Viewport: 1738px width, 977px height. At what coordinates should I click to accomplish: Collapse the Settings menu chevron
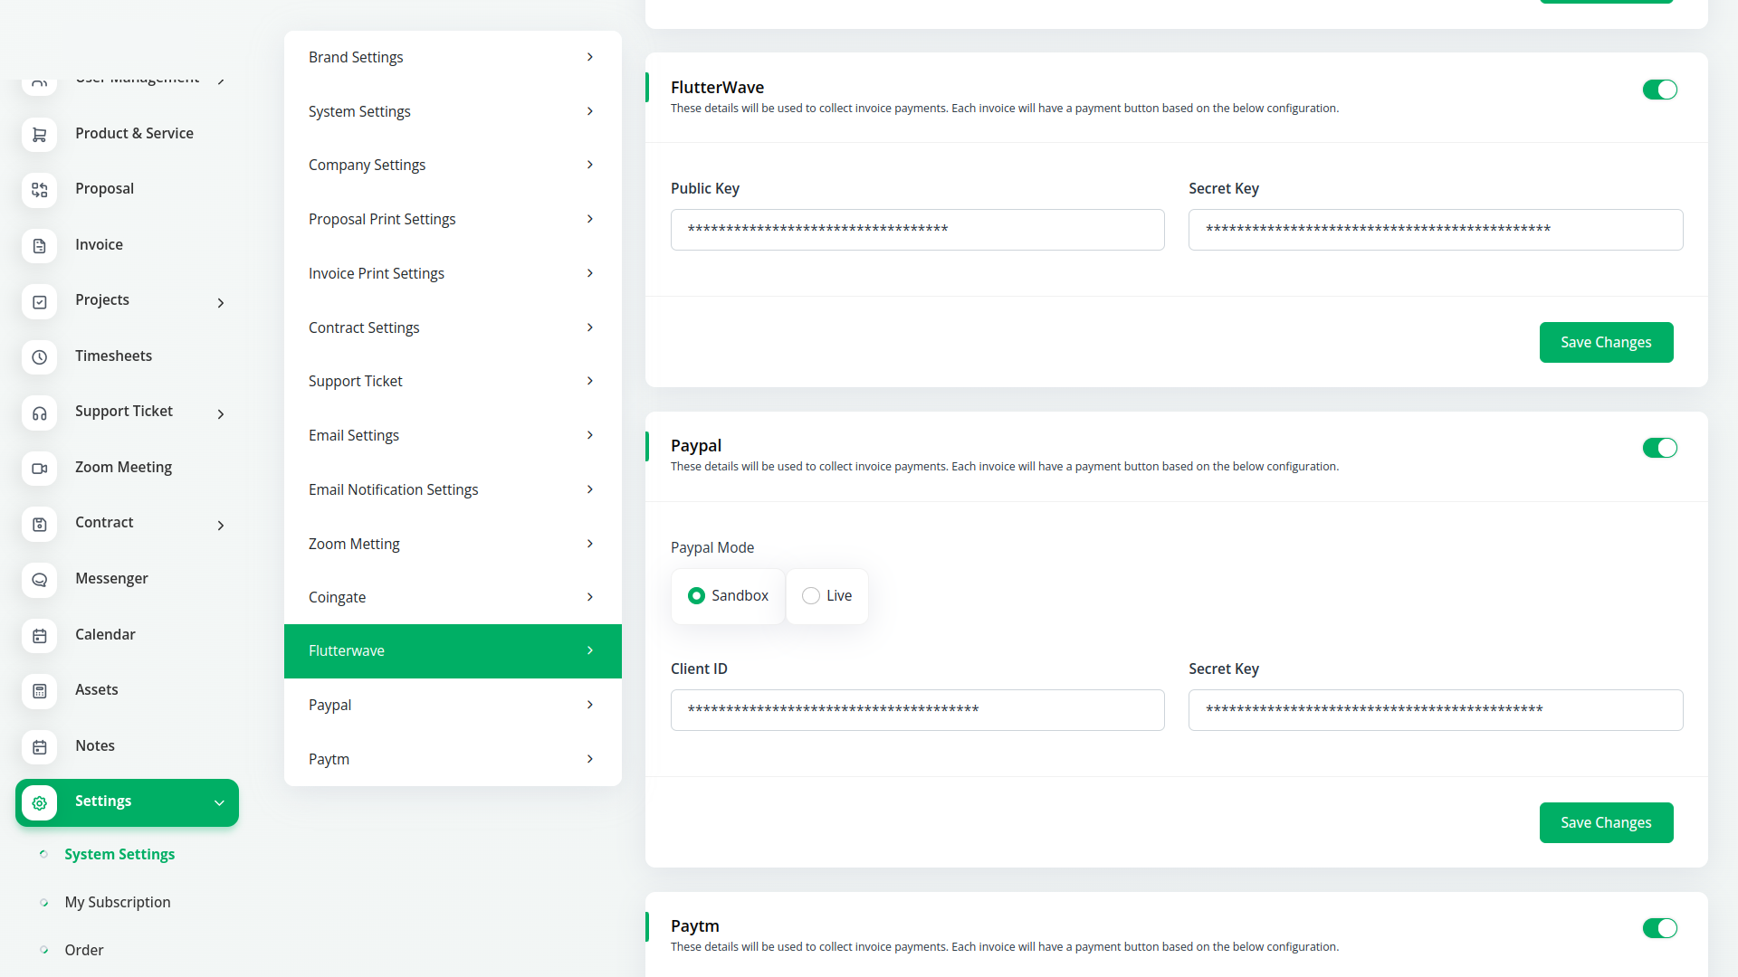click(219, 802)
